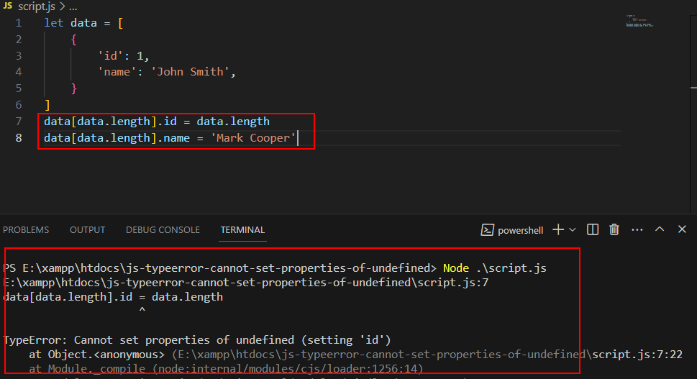Screen dimensions: 697x379
Task: Open the OUTPUT tab
Action: 88,229
